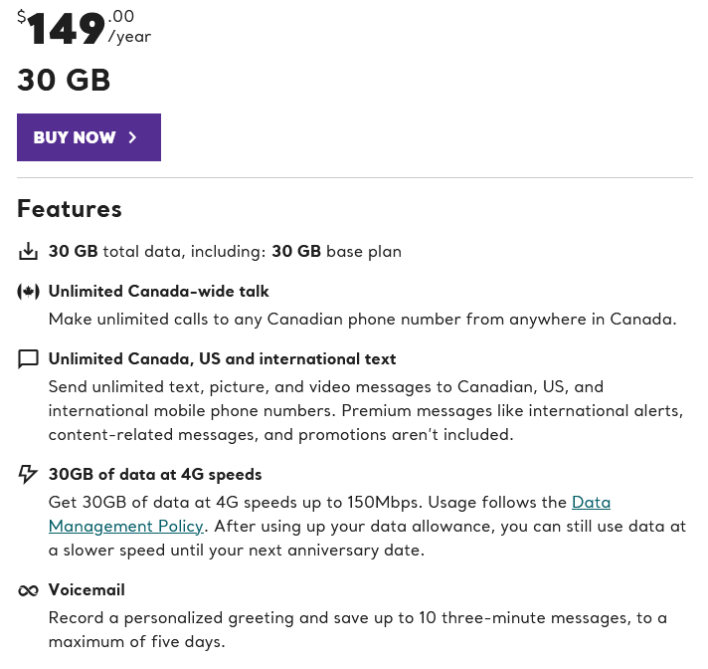
Task: Click the /year billing period label
Action: (129, 37)
